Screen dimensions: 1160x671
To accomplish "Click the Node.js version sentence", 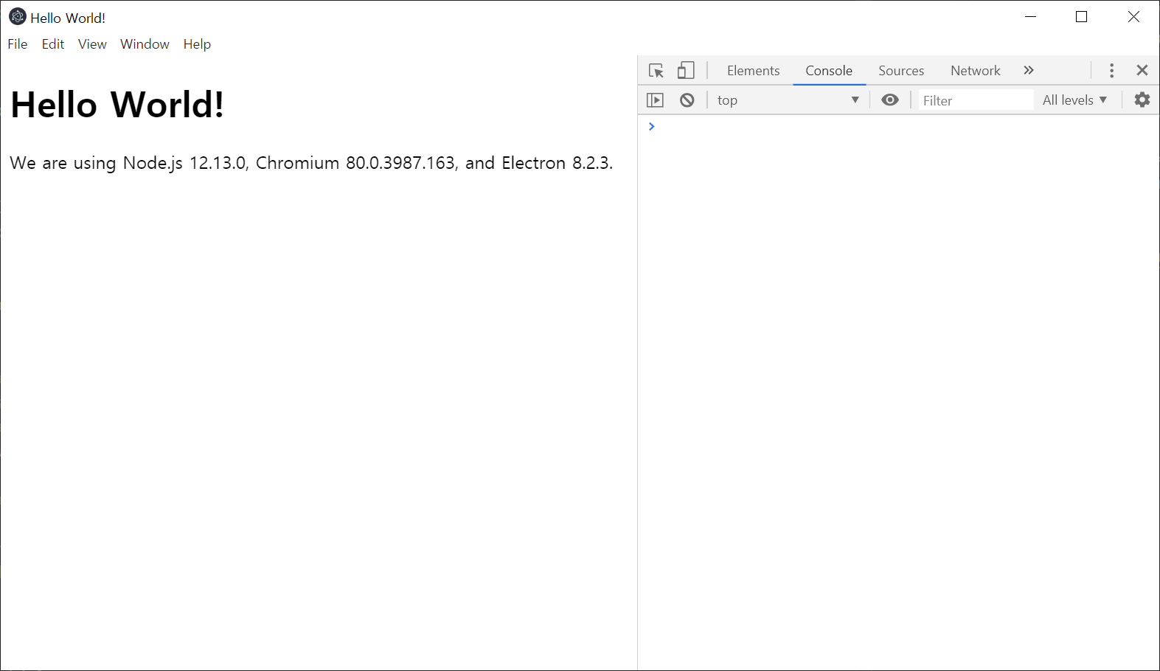I will (x=311, y=163).
